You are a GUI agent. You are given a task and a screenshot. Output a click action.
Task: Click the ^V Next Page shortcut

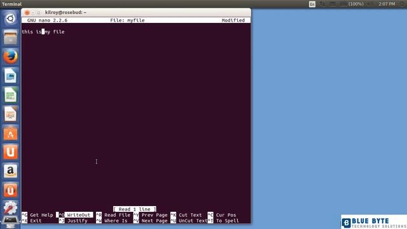pos(151,221)
